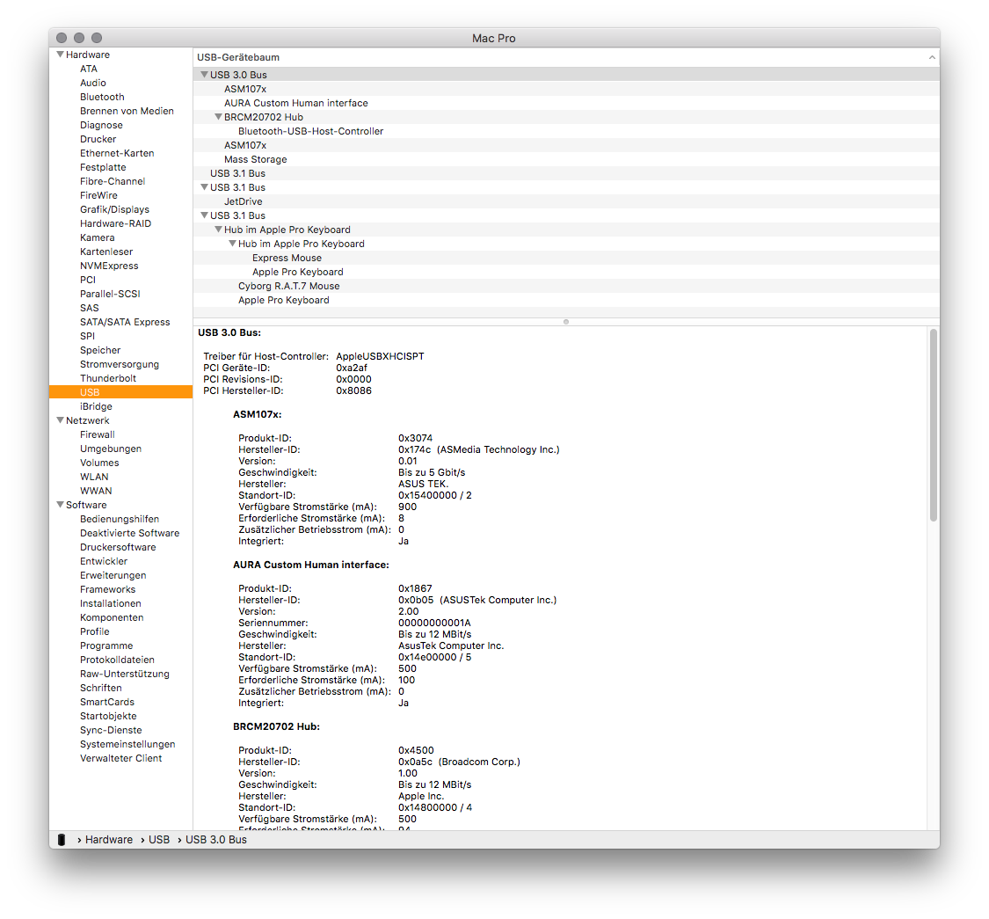Click the ASMedia Technology Inc. vendor value

coord(498,449)
